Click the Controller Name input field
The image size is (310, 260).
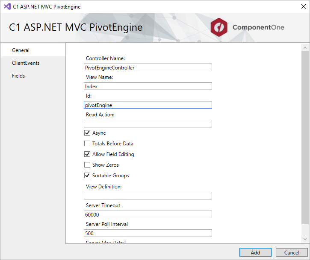point(148,67)
